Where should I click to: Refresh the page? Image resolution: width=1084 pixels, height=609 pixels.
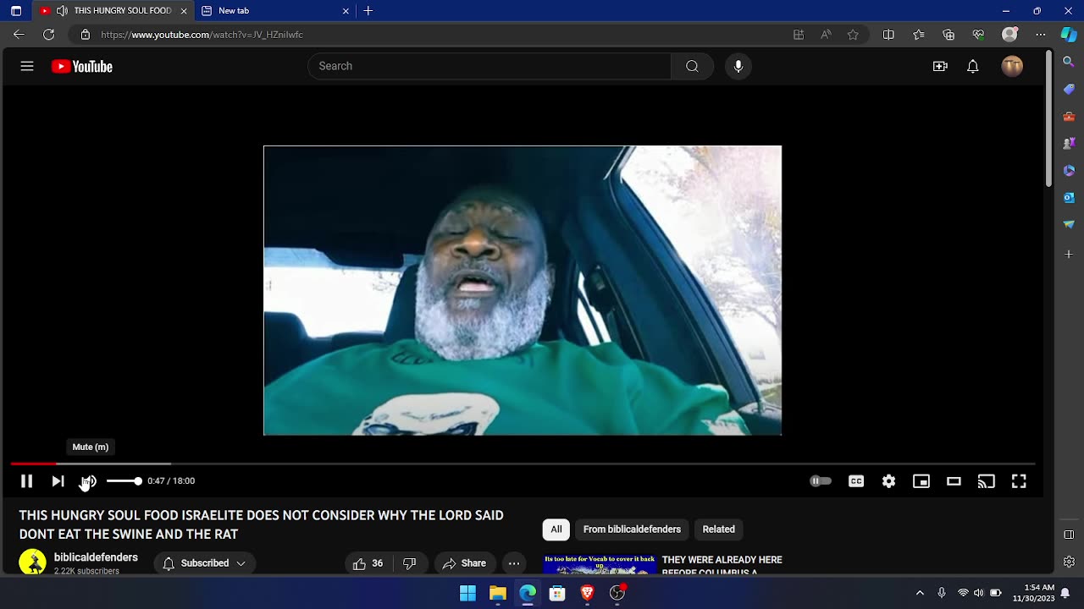click(x=49, y=35)
